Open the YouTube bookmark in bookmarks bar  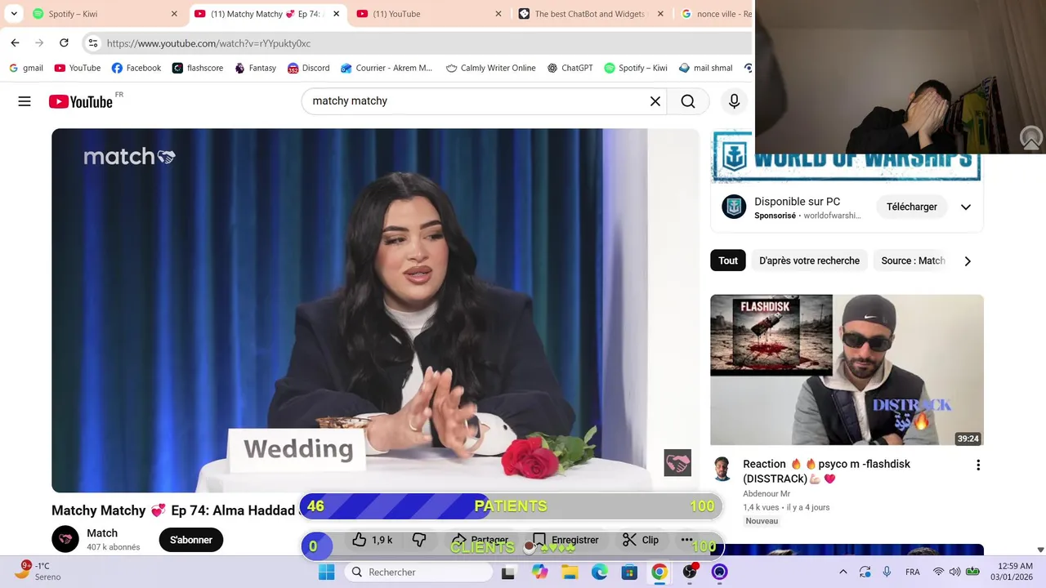pos(77,68)
